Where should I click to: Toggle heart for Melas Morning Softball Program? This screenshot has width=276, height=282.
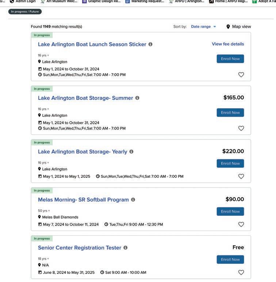click(241, 224)
